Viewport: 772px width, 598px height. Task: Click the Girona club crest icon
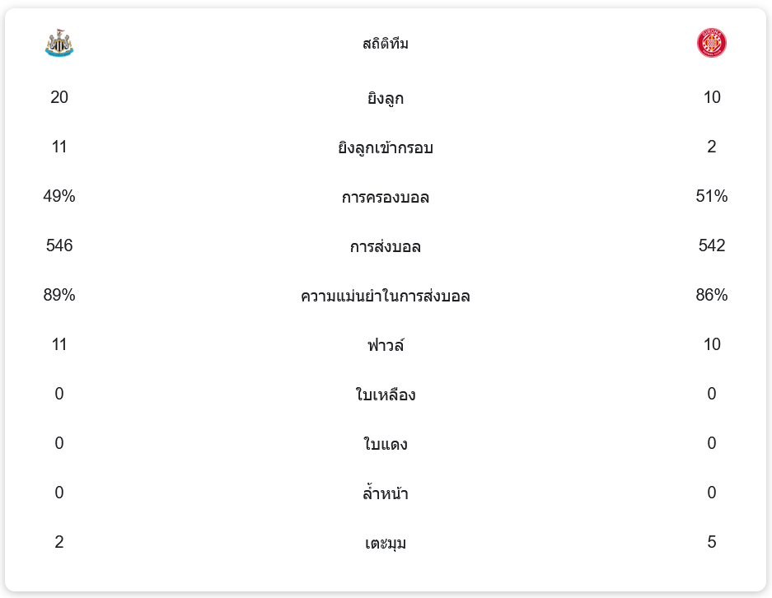(x=711, y=43)
